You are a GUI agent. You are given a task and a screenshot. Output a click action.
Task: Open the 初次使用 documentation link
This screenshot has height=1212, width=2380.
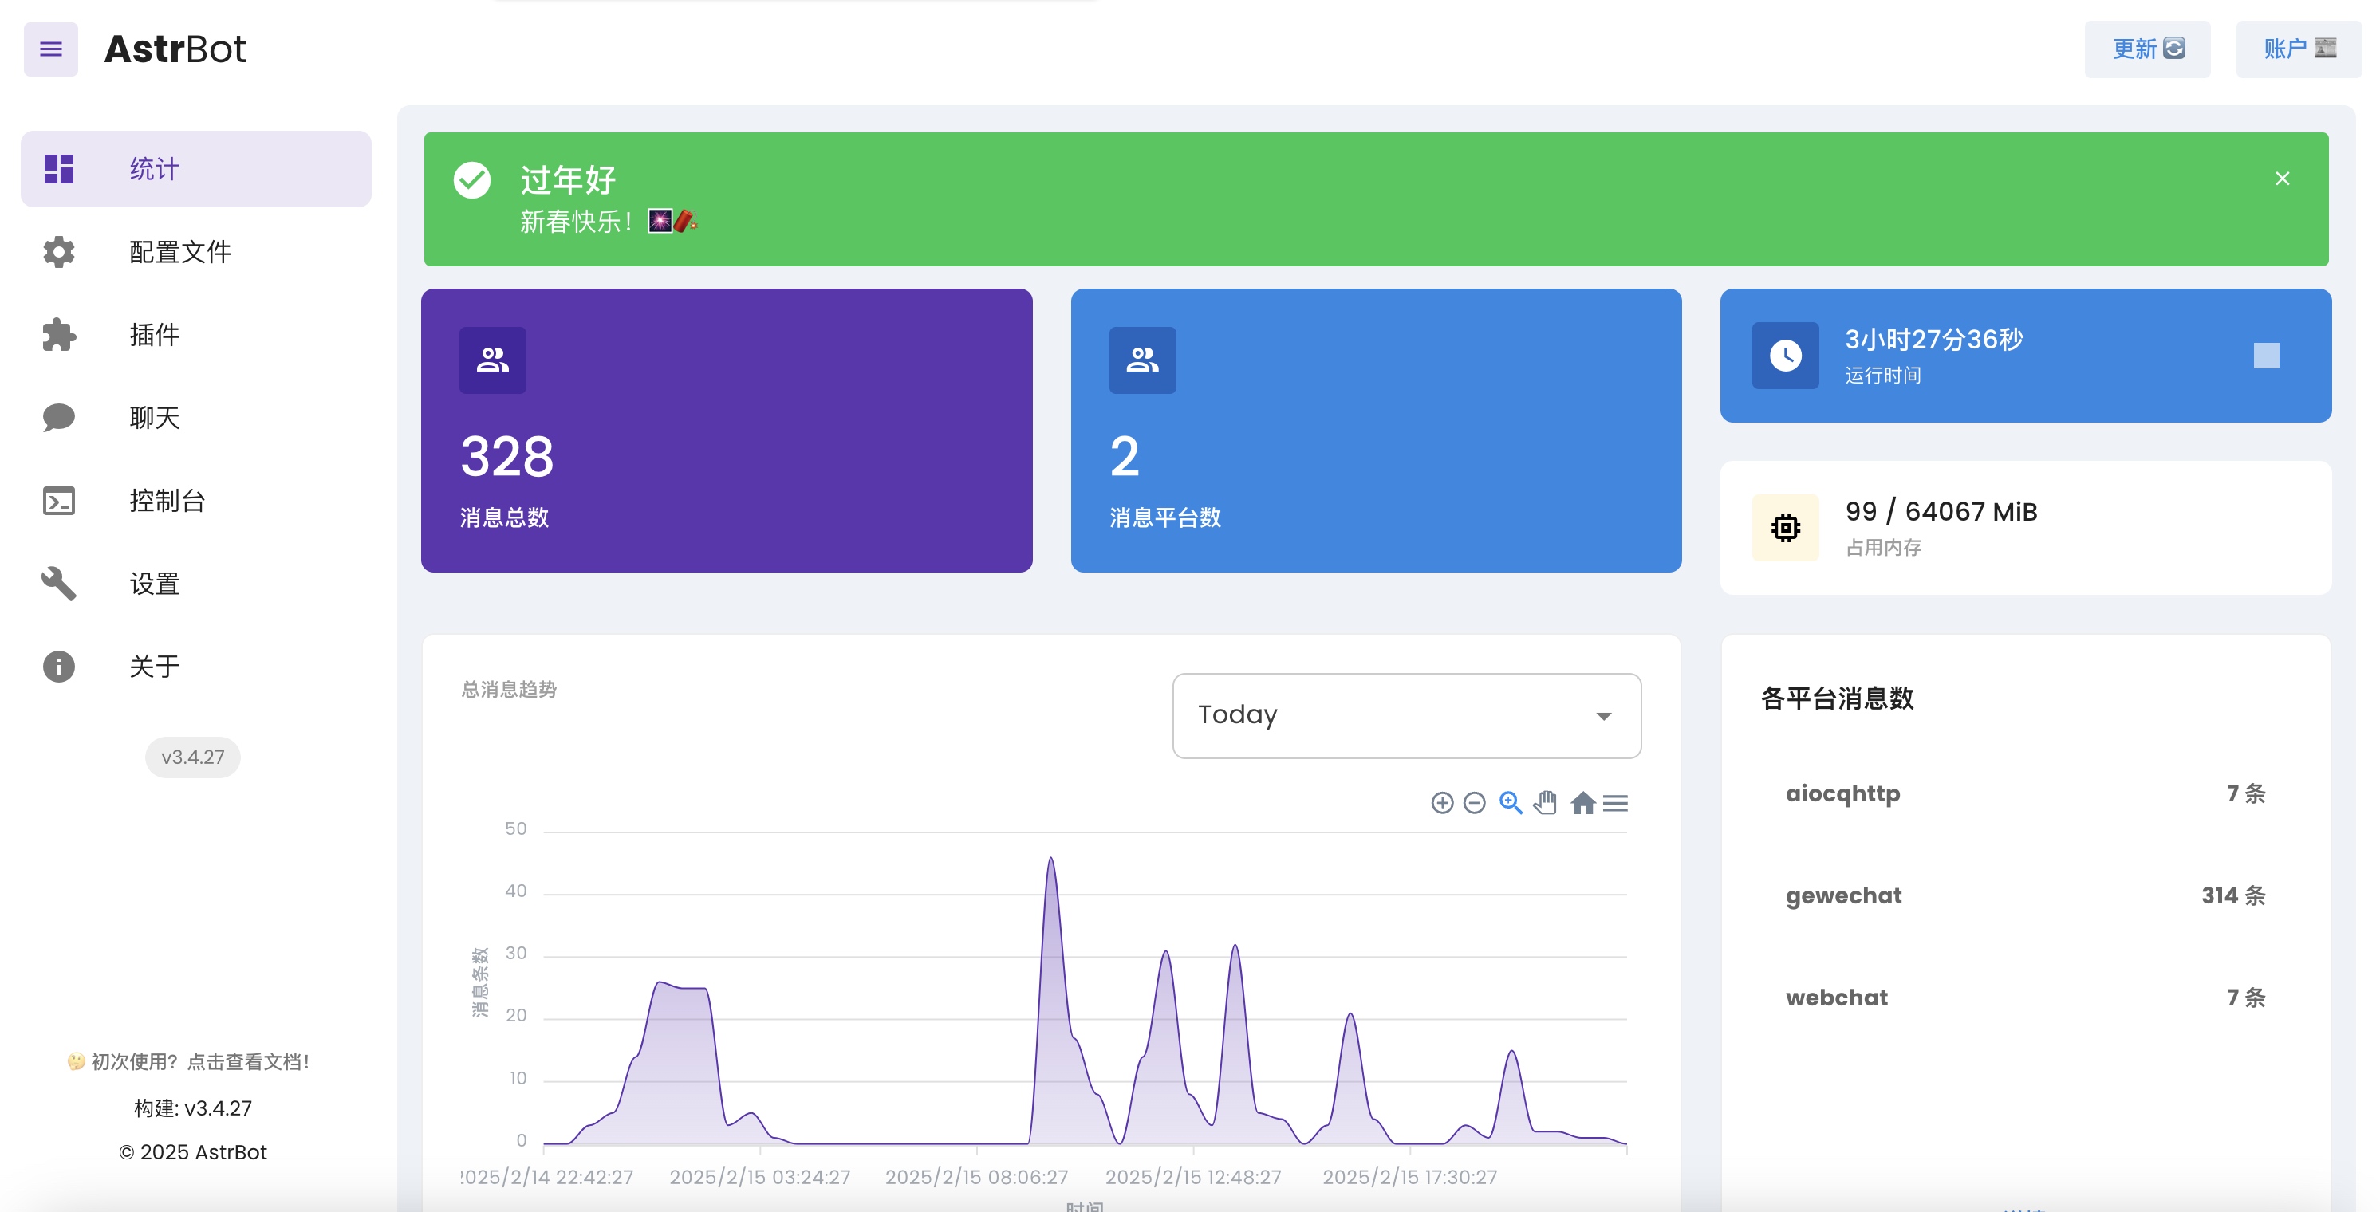188,1061
